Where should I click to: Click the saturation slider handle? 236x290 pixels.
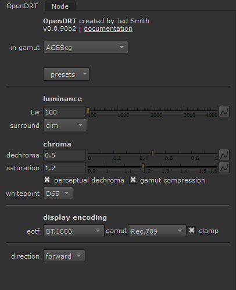[143, 166]
